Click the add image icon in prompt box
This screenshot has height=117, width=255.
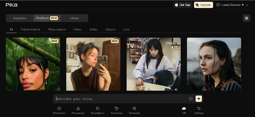[x=191, y=99]
